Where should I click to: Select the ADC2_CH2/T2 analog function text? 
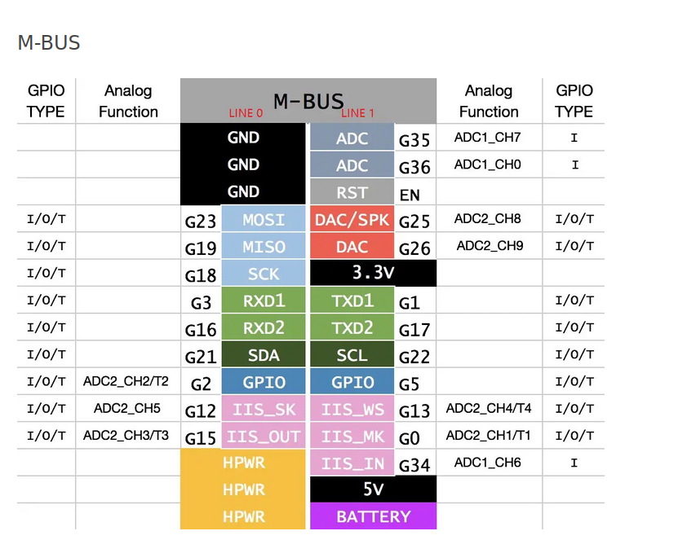click(x=126, y=381)
